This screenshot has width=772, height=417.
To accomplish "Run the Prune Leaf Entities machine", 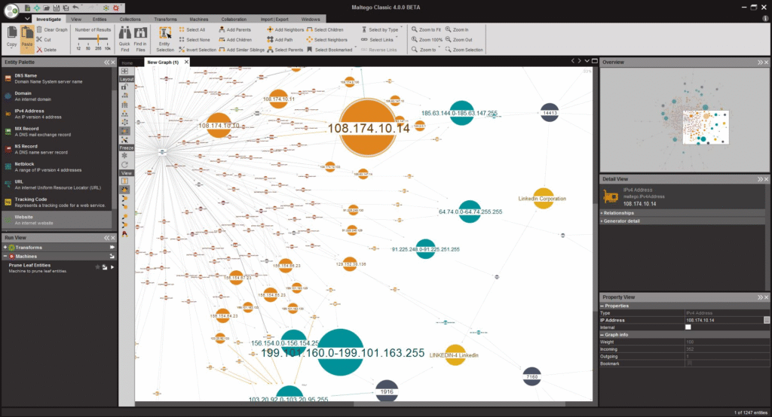I will [112, 267].
